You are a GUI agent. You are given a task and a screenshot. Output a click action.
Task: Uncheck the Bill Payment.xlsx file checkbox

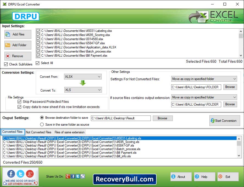click(x=38, y=56)
